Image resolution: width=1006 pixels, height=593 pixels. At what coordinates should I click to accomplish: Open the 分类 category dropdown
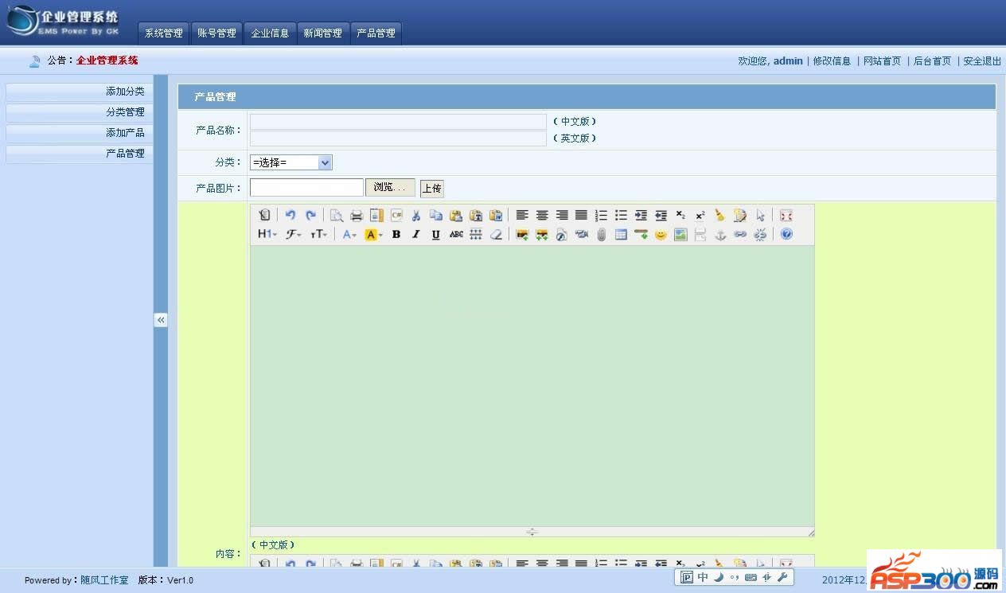(290, 162)
